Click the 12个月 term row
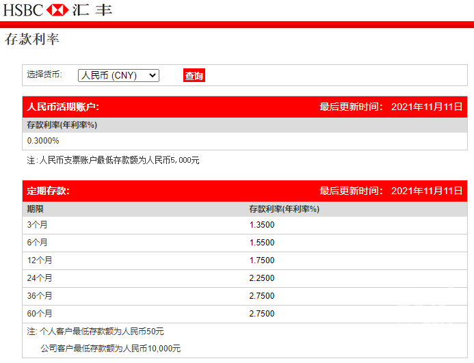The height and width of the screenshot is (363, 474). (245, 261)
